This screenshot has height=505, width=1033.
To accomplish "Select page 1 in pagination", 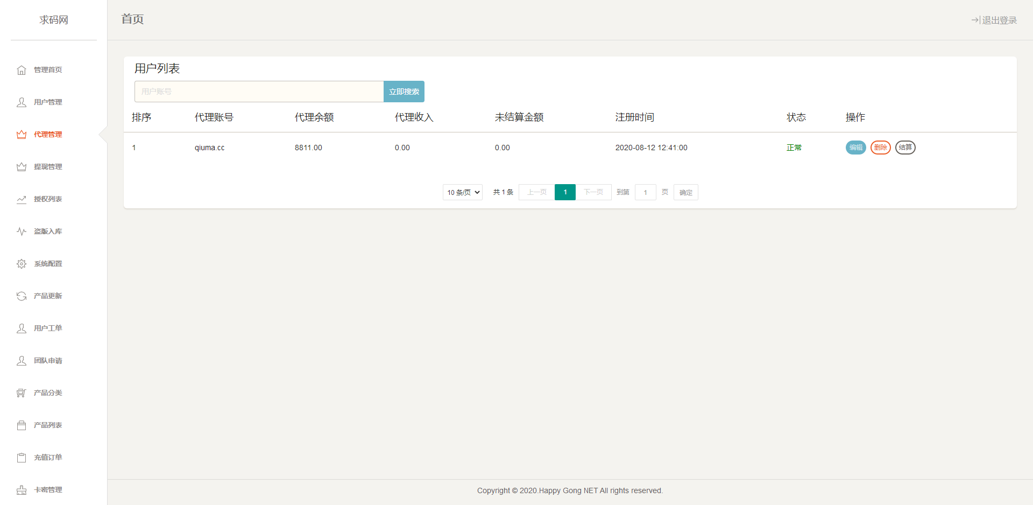I will tap(565, 192).
